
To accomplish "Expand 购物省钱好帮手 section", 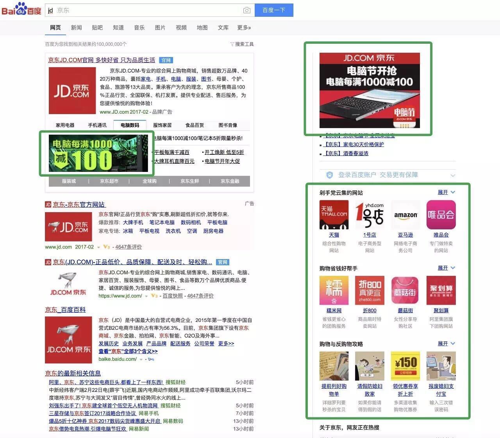I will click(446, 268).
